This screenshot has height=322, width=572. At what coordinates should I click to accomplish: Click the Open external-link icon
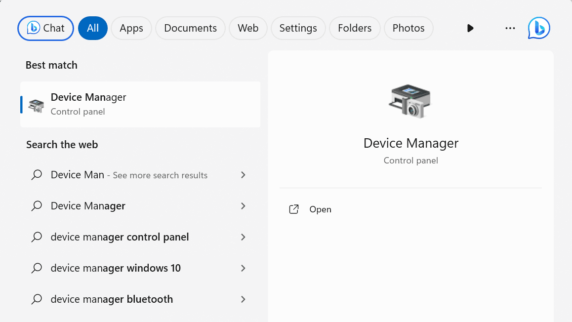pyautogui.click(x=294, y=209)
